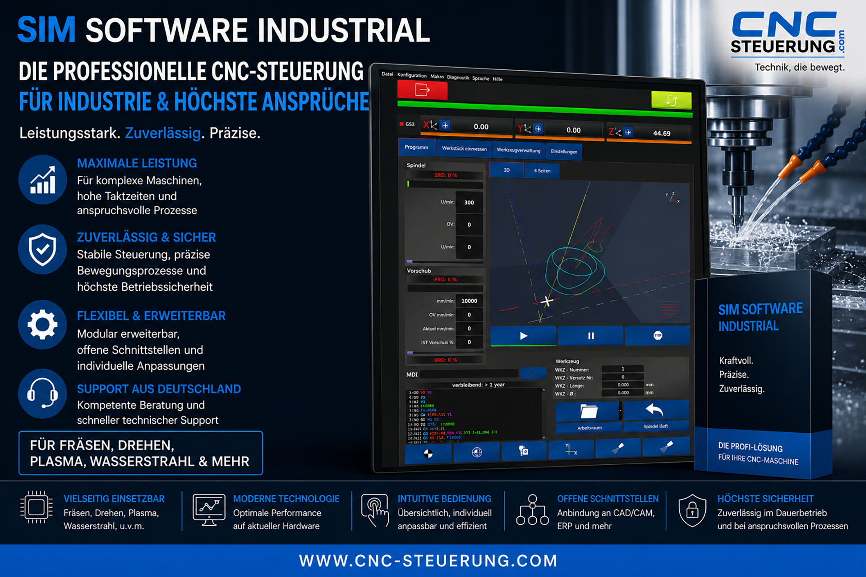Click the black-and-white reference point button

(x=428, y=453)
